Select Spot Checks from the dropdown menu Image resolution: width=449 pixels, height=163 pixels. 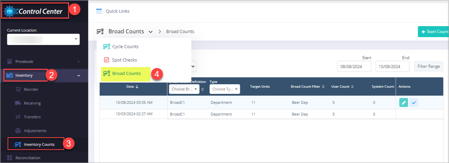pos(124,60)
